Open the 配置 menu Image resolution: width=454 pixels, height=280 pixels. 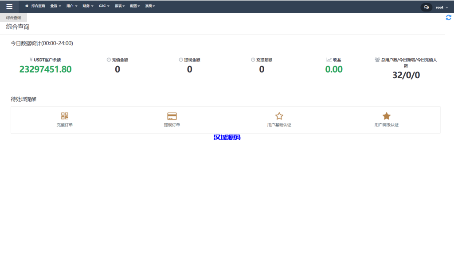135,7
